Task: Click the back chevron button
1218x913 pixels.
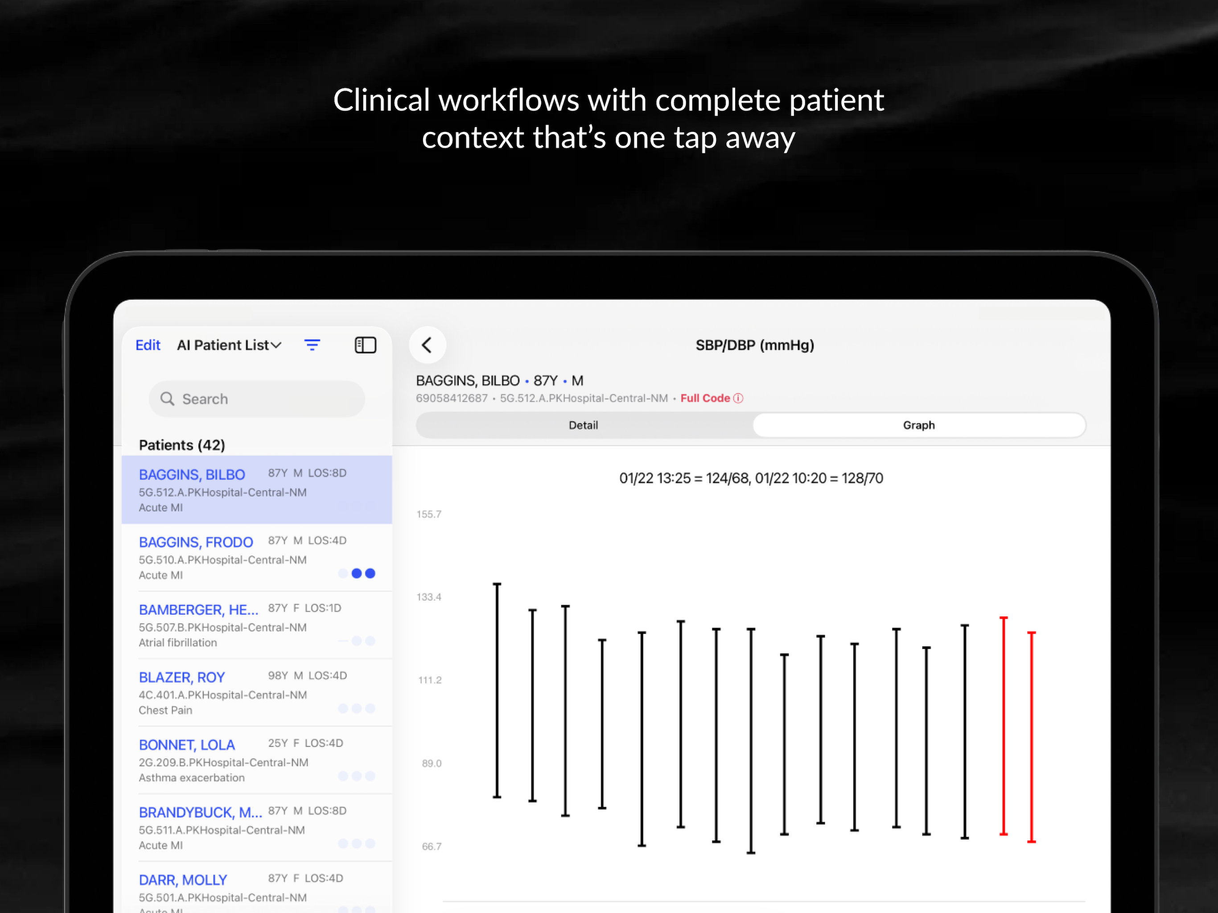Action: pyautogui.click(x=427, y=345)
